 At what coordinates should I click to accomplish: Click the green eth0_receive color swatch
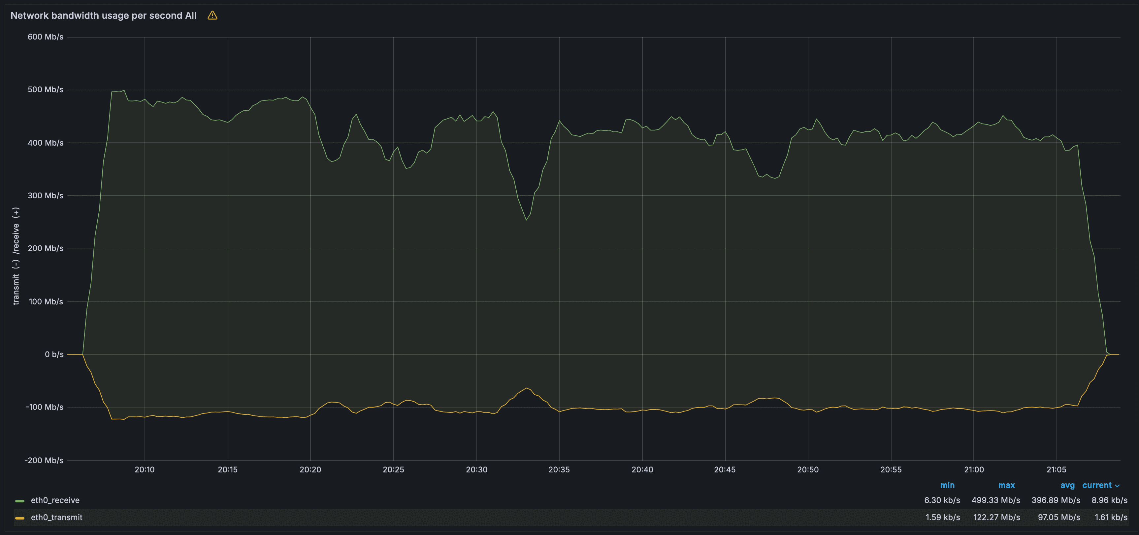tap(19, 500)
